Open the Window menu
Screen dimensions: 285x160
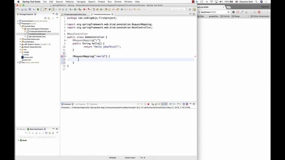128,2
